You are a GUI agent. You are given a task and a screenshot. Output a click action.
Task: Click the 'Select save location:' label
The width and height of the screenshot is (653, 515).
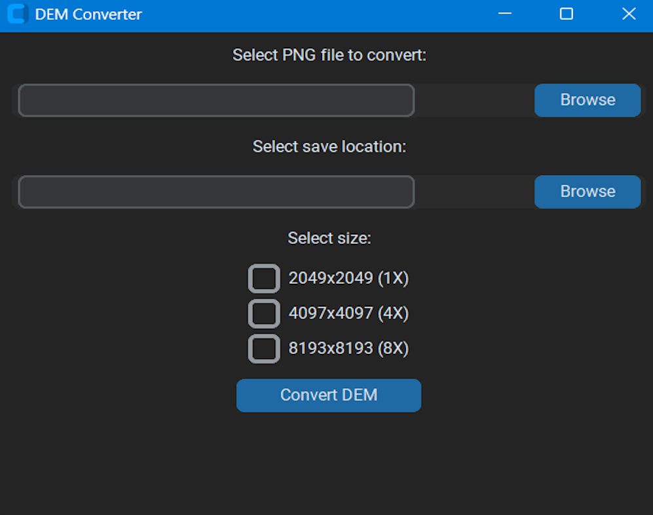329,147
